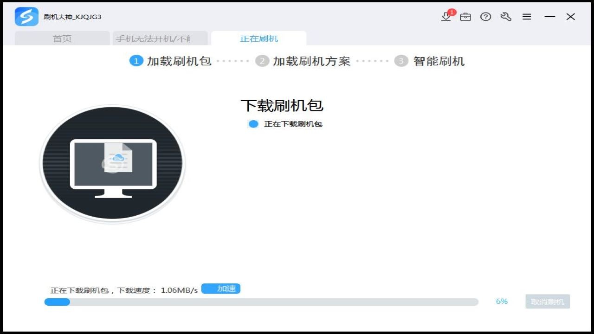This screenshot has height=334, width=594.
Task: Click the 刷机大神 app logo
Action: pos(26,16)
